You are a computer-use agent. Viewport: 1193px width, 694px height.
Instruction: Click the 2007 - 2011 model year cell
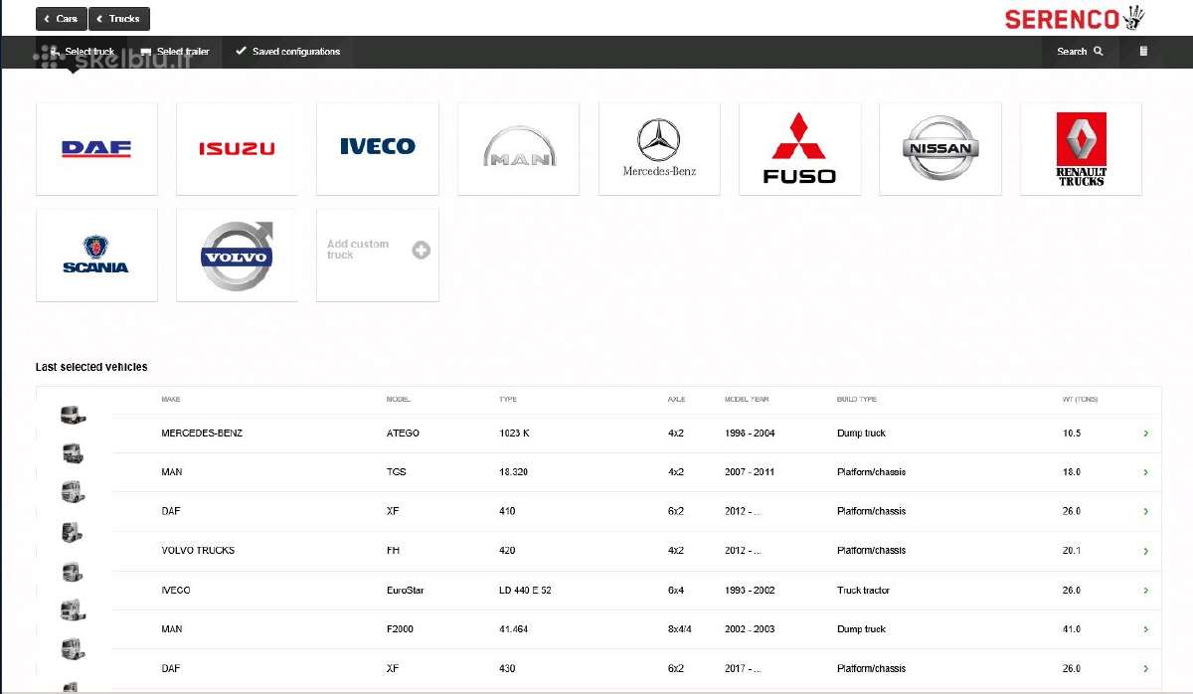point(749,472)
